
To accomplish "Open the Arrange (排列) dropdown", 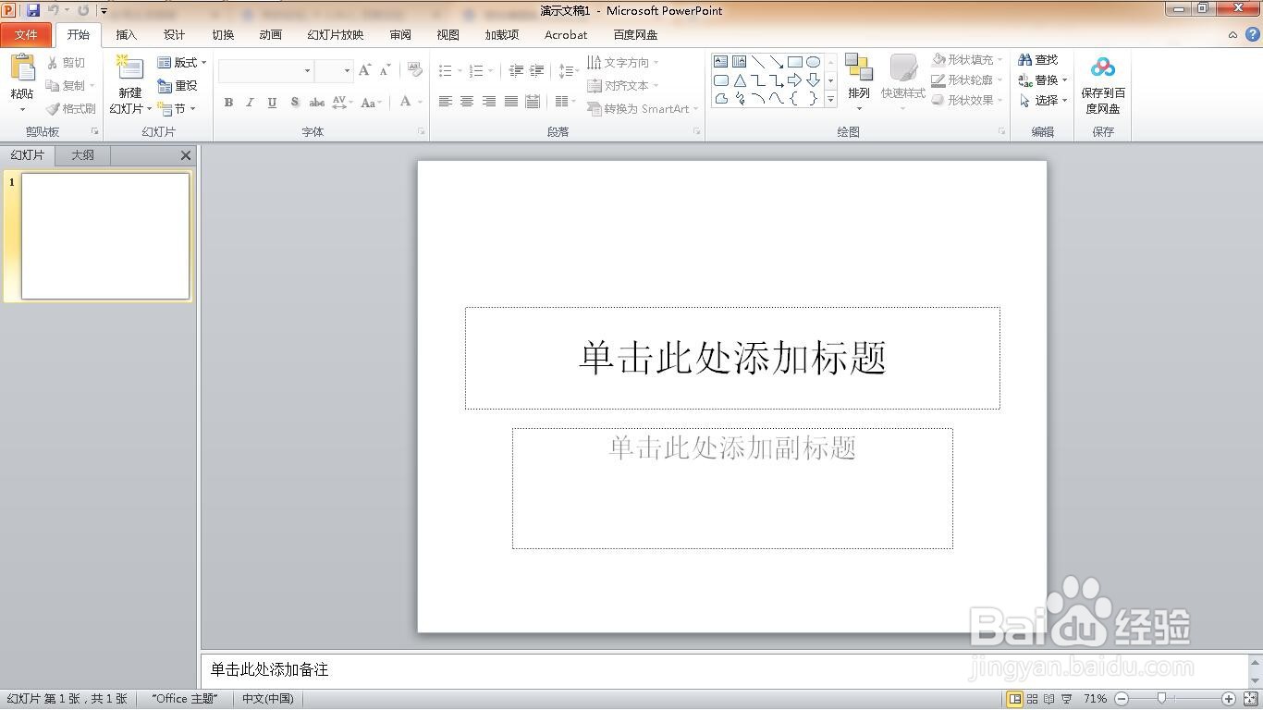I will tap(859, 82).
